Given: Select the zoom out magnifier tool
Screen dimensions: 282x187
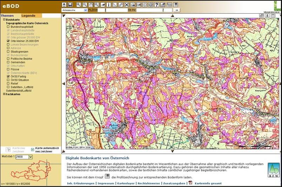Looking at the screenshot, I should pyautogui.click(x=85, y=5).
